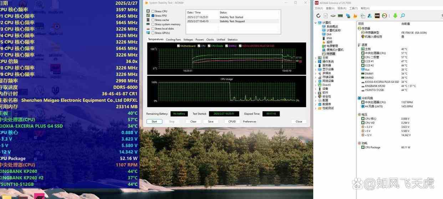
Task: Enable the Stress cache checkbox
Action: (153, 20)
